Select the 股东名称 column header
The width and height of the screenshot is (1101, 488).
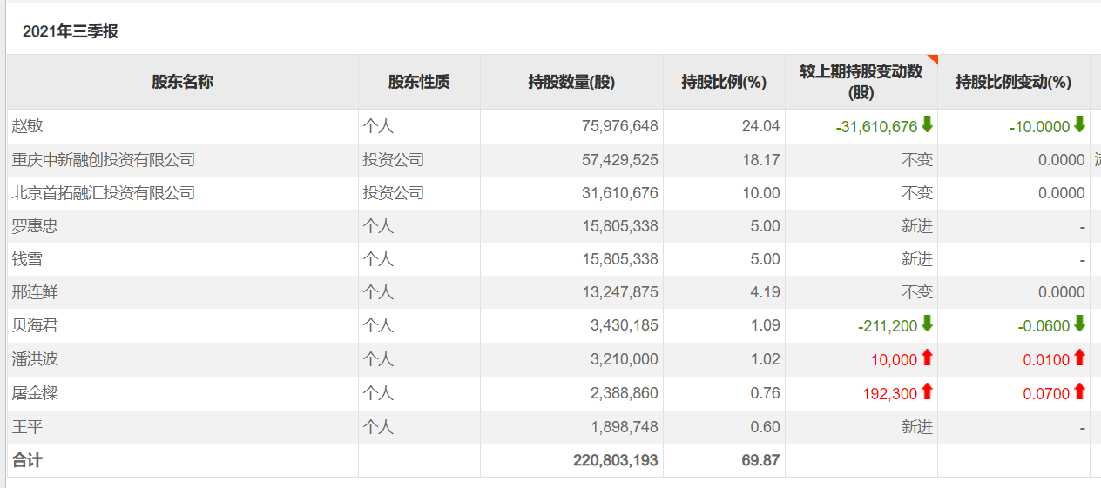[x=183, y=82]
